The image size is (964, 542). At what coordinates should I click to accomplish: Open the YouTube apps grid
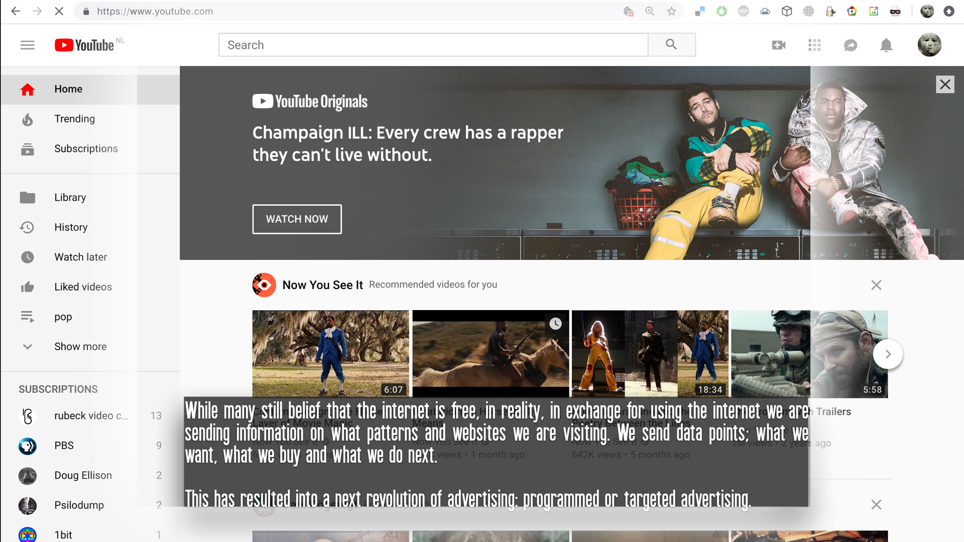(814, 45)
